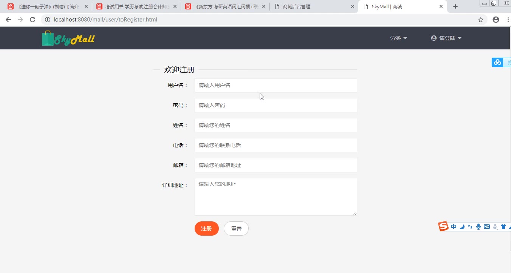The image size is (511, 273).
Task: Grab the textarea resize handle corner
Action: 355,213
